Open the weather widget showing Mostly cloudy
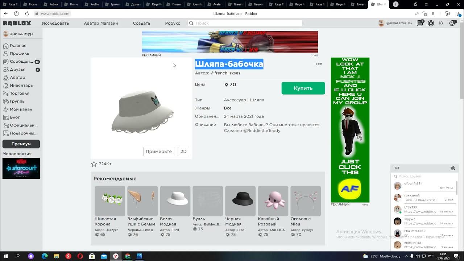Image resolution: width=464 pixels, height=261 pixels. 381,256
